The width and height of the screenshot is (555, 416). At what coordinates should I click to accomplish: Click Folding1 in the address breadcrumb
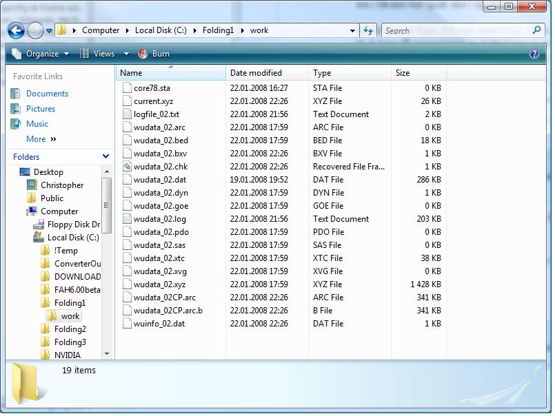[x=218, y=30]
